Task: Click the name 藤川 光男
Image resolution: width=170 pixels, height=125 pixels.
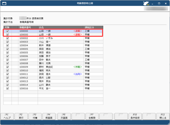Action: 45,63
